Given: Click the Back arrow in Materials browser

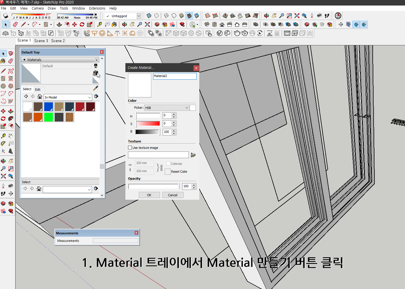Looking at the screenshot, I should coord(26,97).
